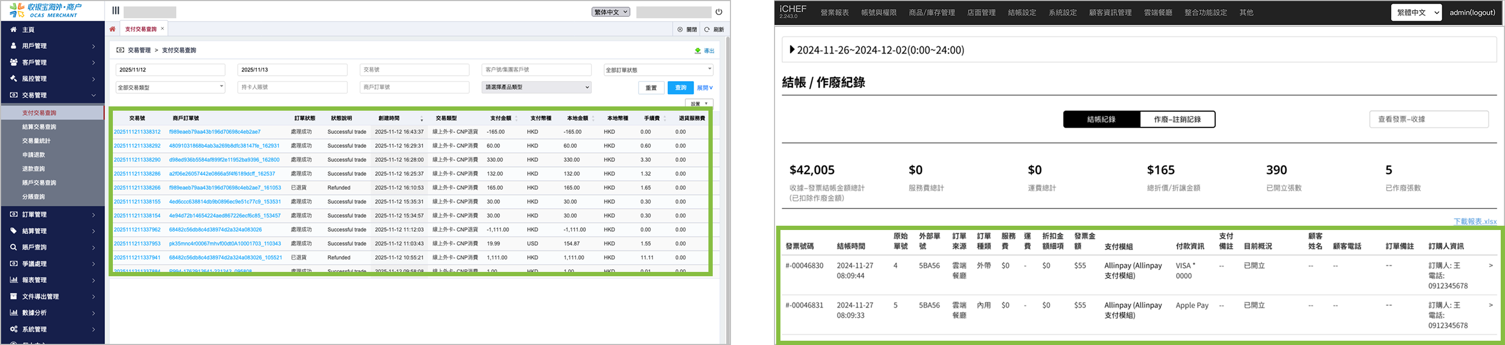Viewport: 1505px width, 345px height.
Task: Click the hamburger sidebar collapse icon
Action: pos(116,11)
